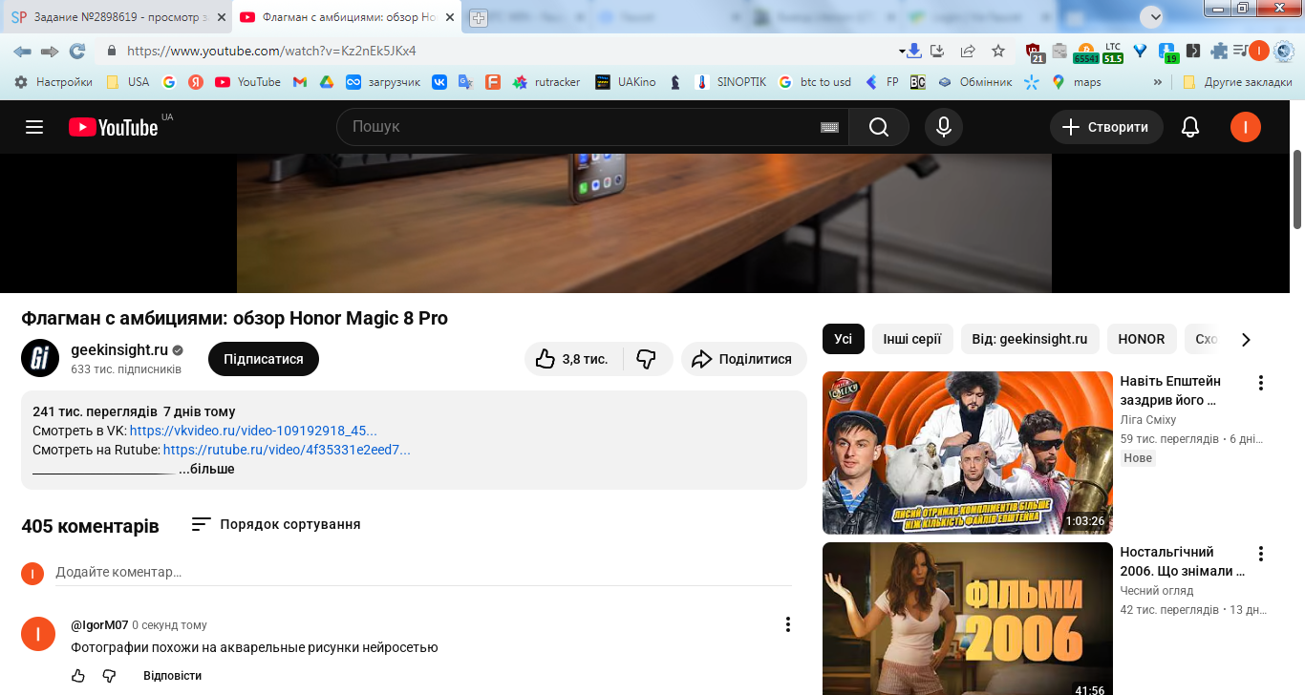Go back with the browser back arrow

click(x=22, y=51)
